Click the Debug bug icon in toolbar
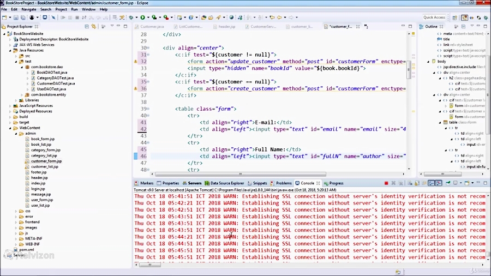This screenshot has width=491, height=276. [x=131, y=17]
